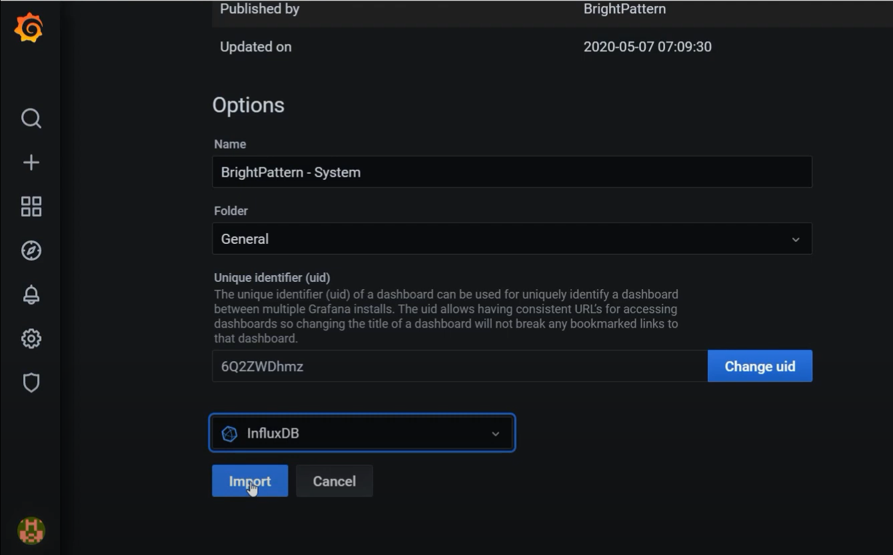Click the Cancel button

(335, 481)
